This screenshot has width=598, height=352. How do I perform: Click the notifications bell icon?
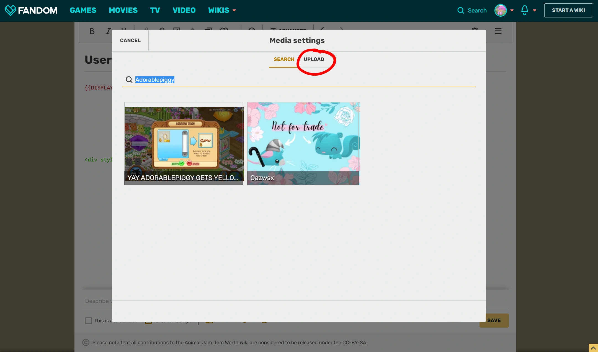click(x=524, y=10)
